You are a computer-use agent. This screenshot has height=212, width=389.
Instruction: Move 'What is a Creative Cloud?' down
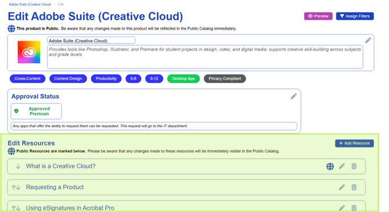[x=18, y=166]
